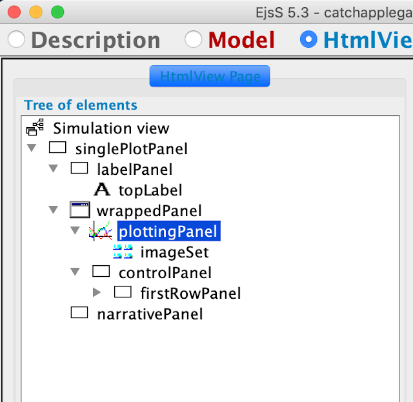Viewport: 413px width, 402px height.
Task: Collapse the singlePlotPanel tree node
Action: 31,149
